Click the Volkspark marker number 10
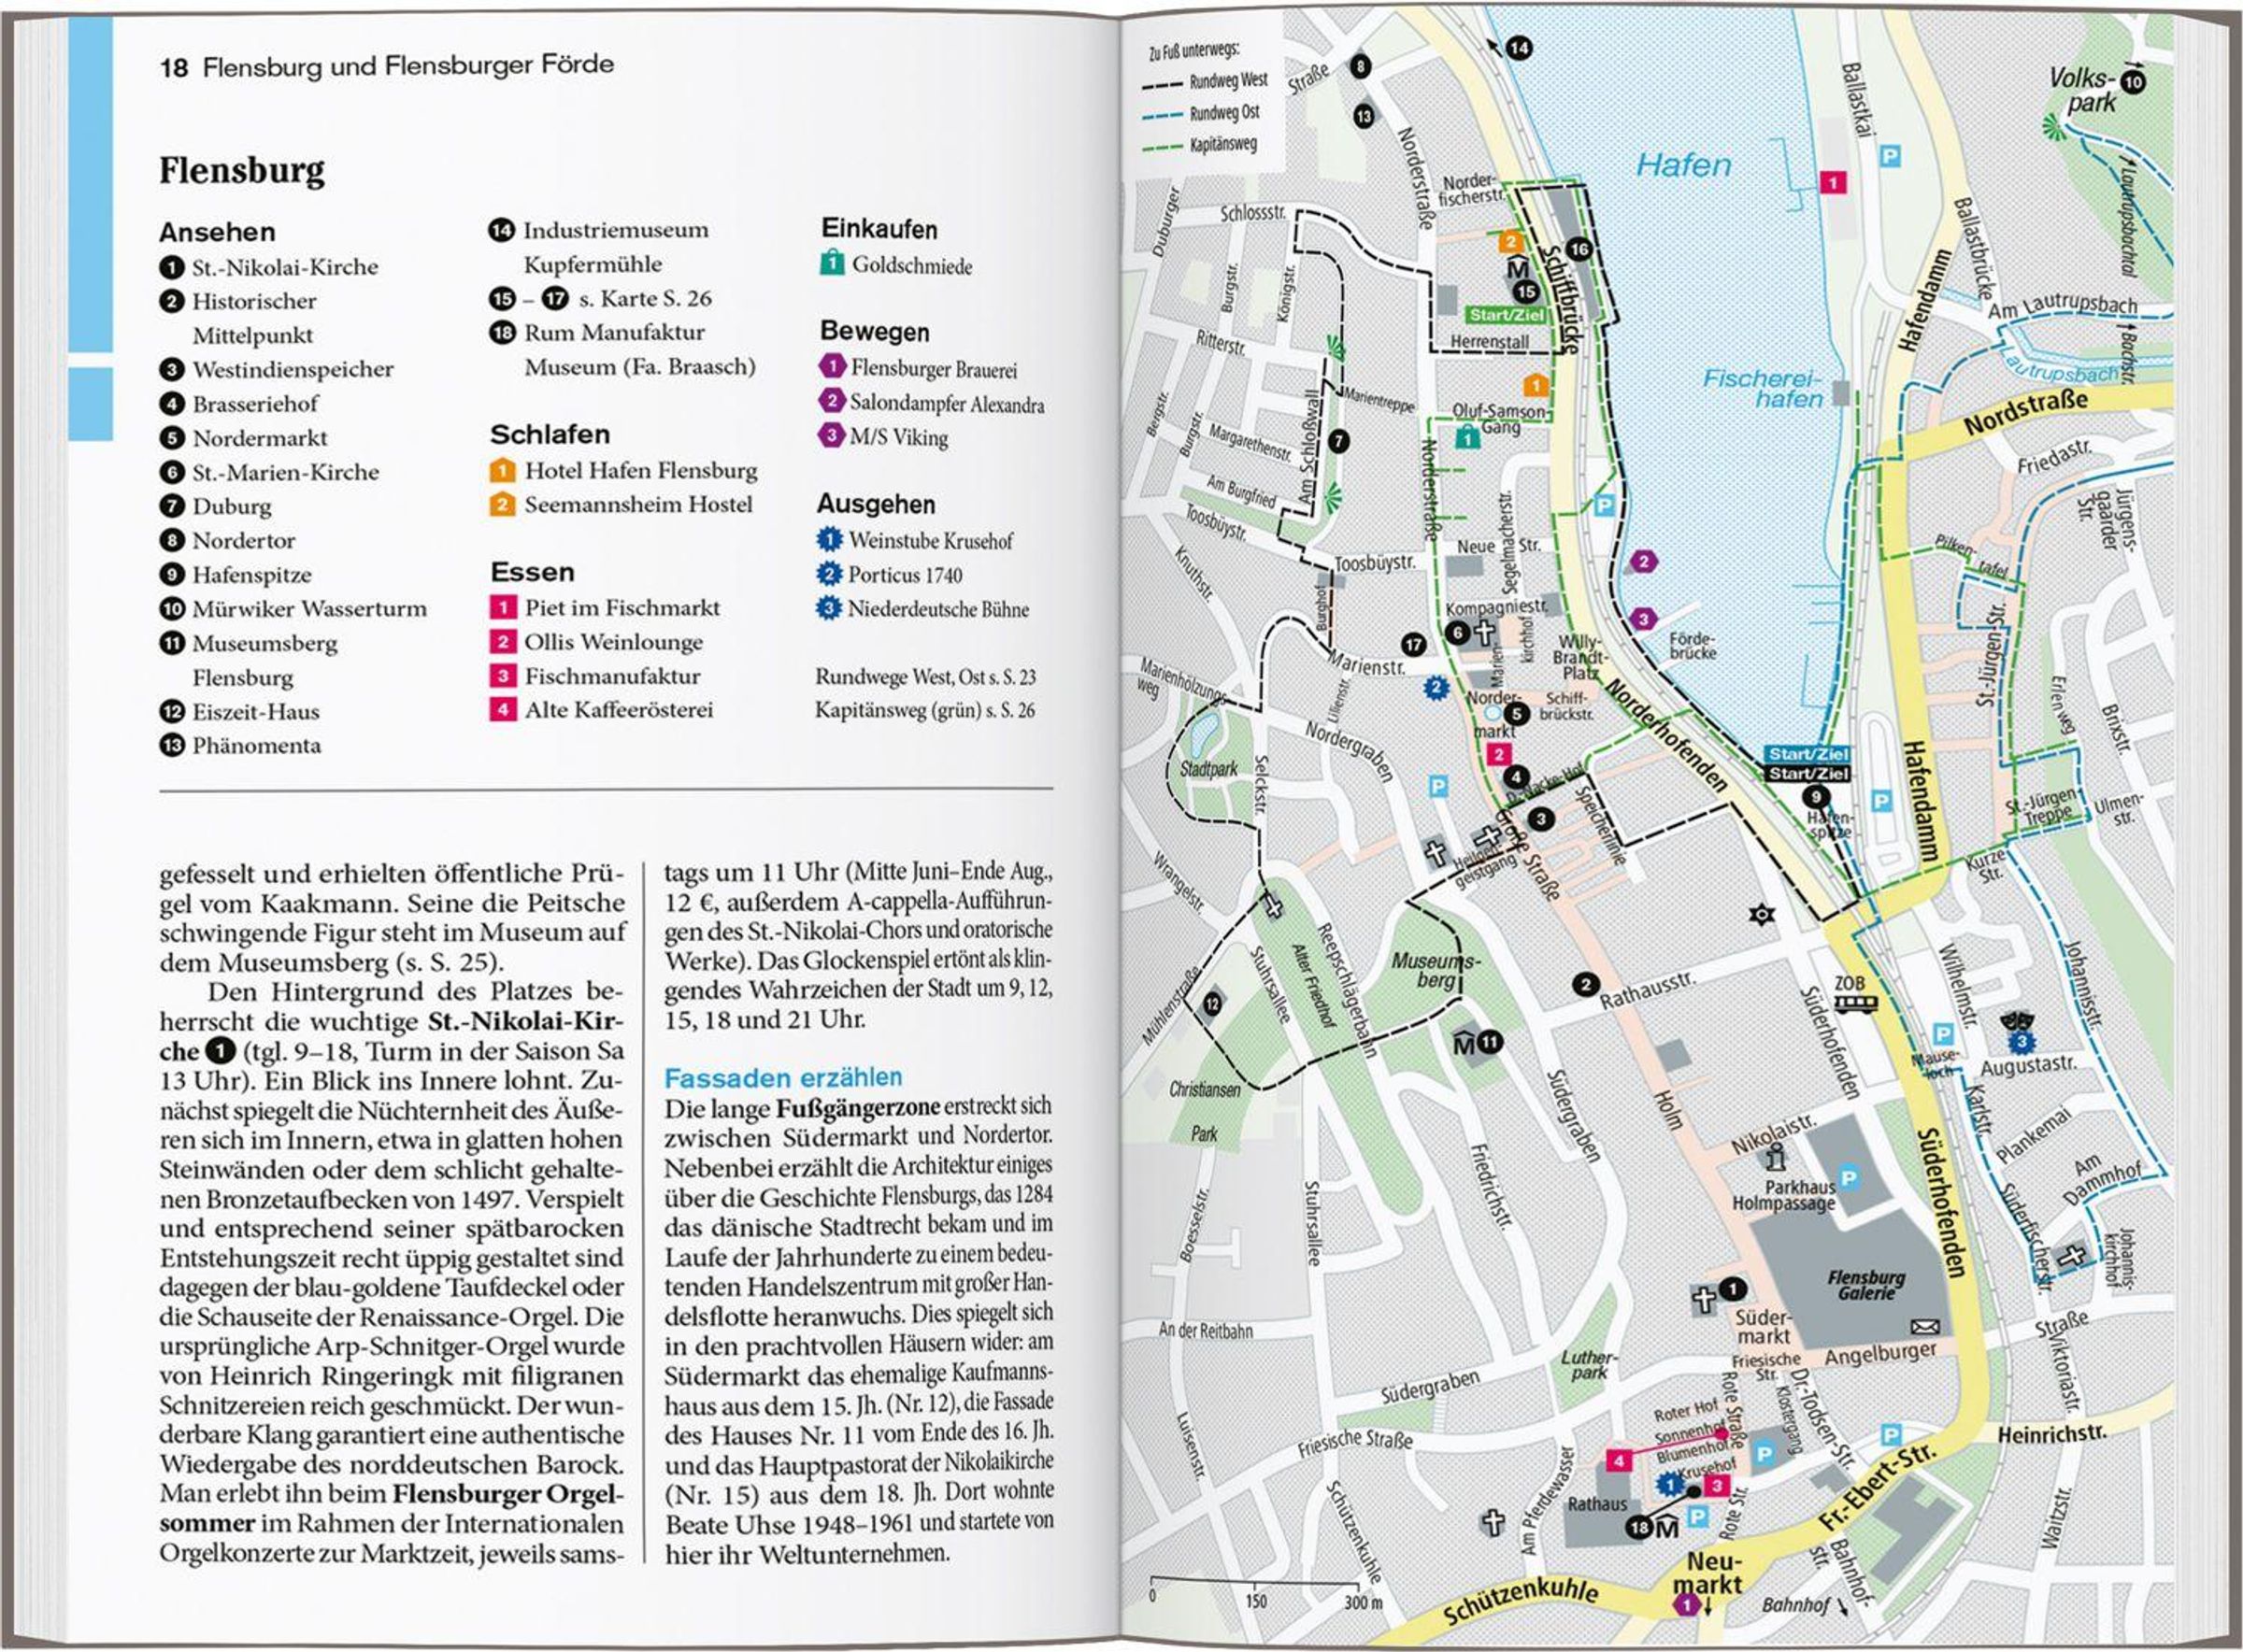Viewport: 2243px width, 1652px height. coord(2133,82)
